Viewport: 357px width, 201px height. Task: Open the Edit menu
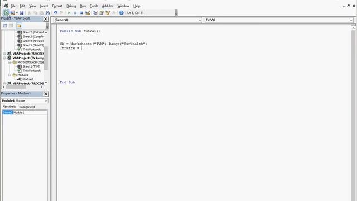22,6
